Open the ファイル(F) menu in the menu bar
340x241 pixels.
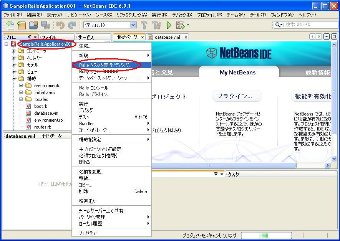13,15
